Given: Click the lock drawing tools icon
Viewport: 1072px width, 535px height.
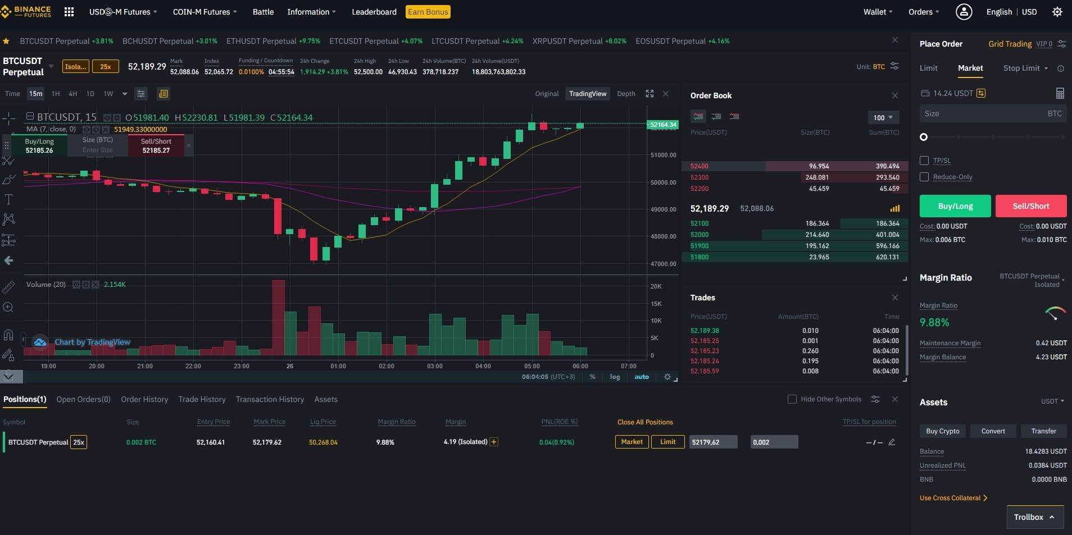Looking at the screenshot, I should point(8,355).
